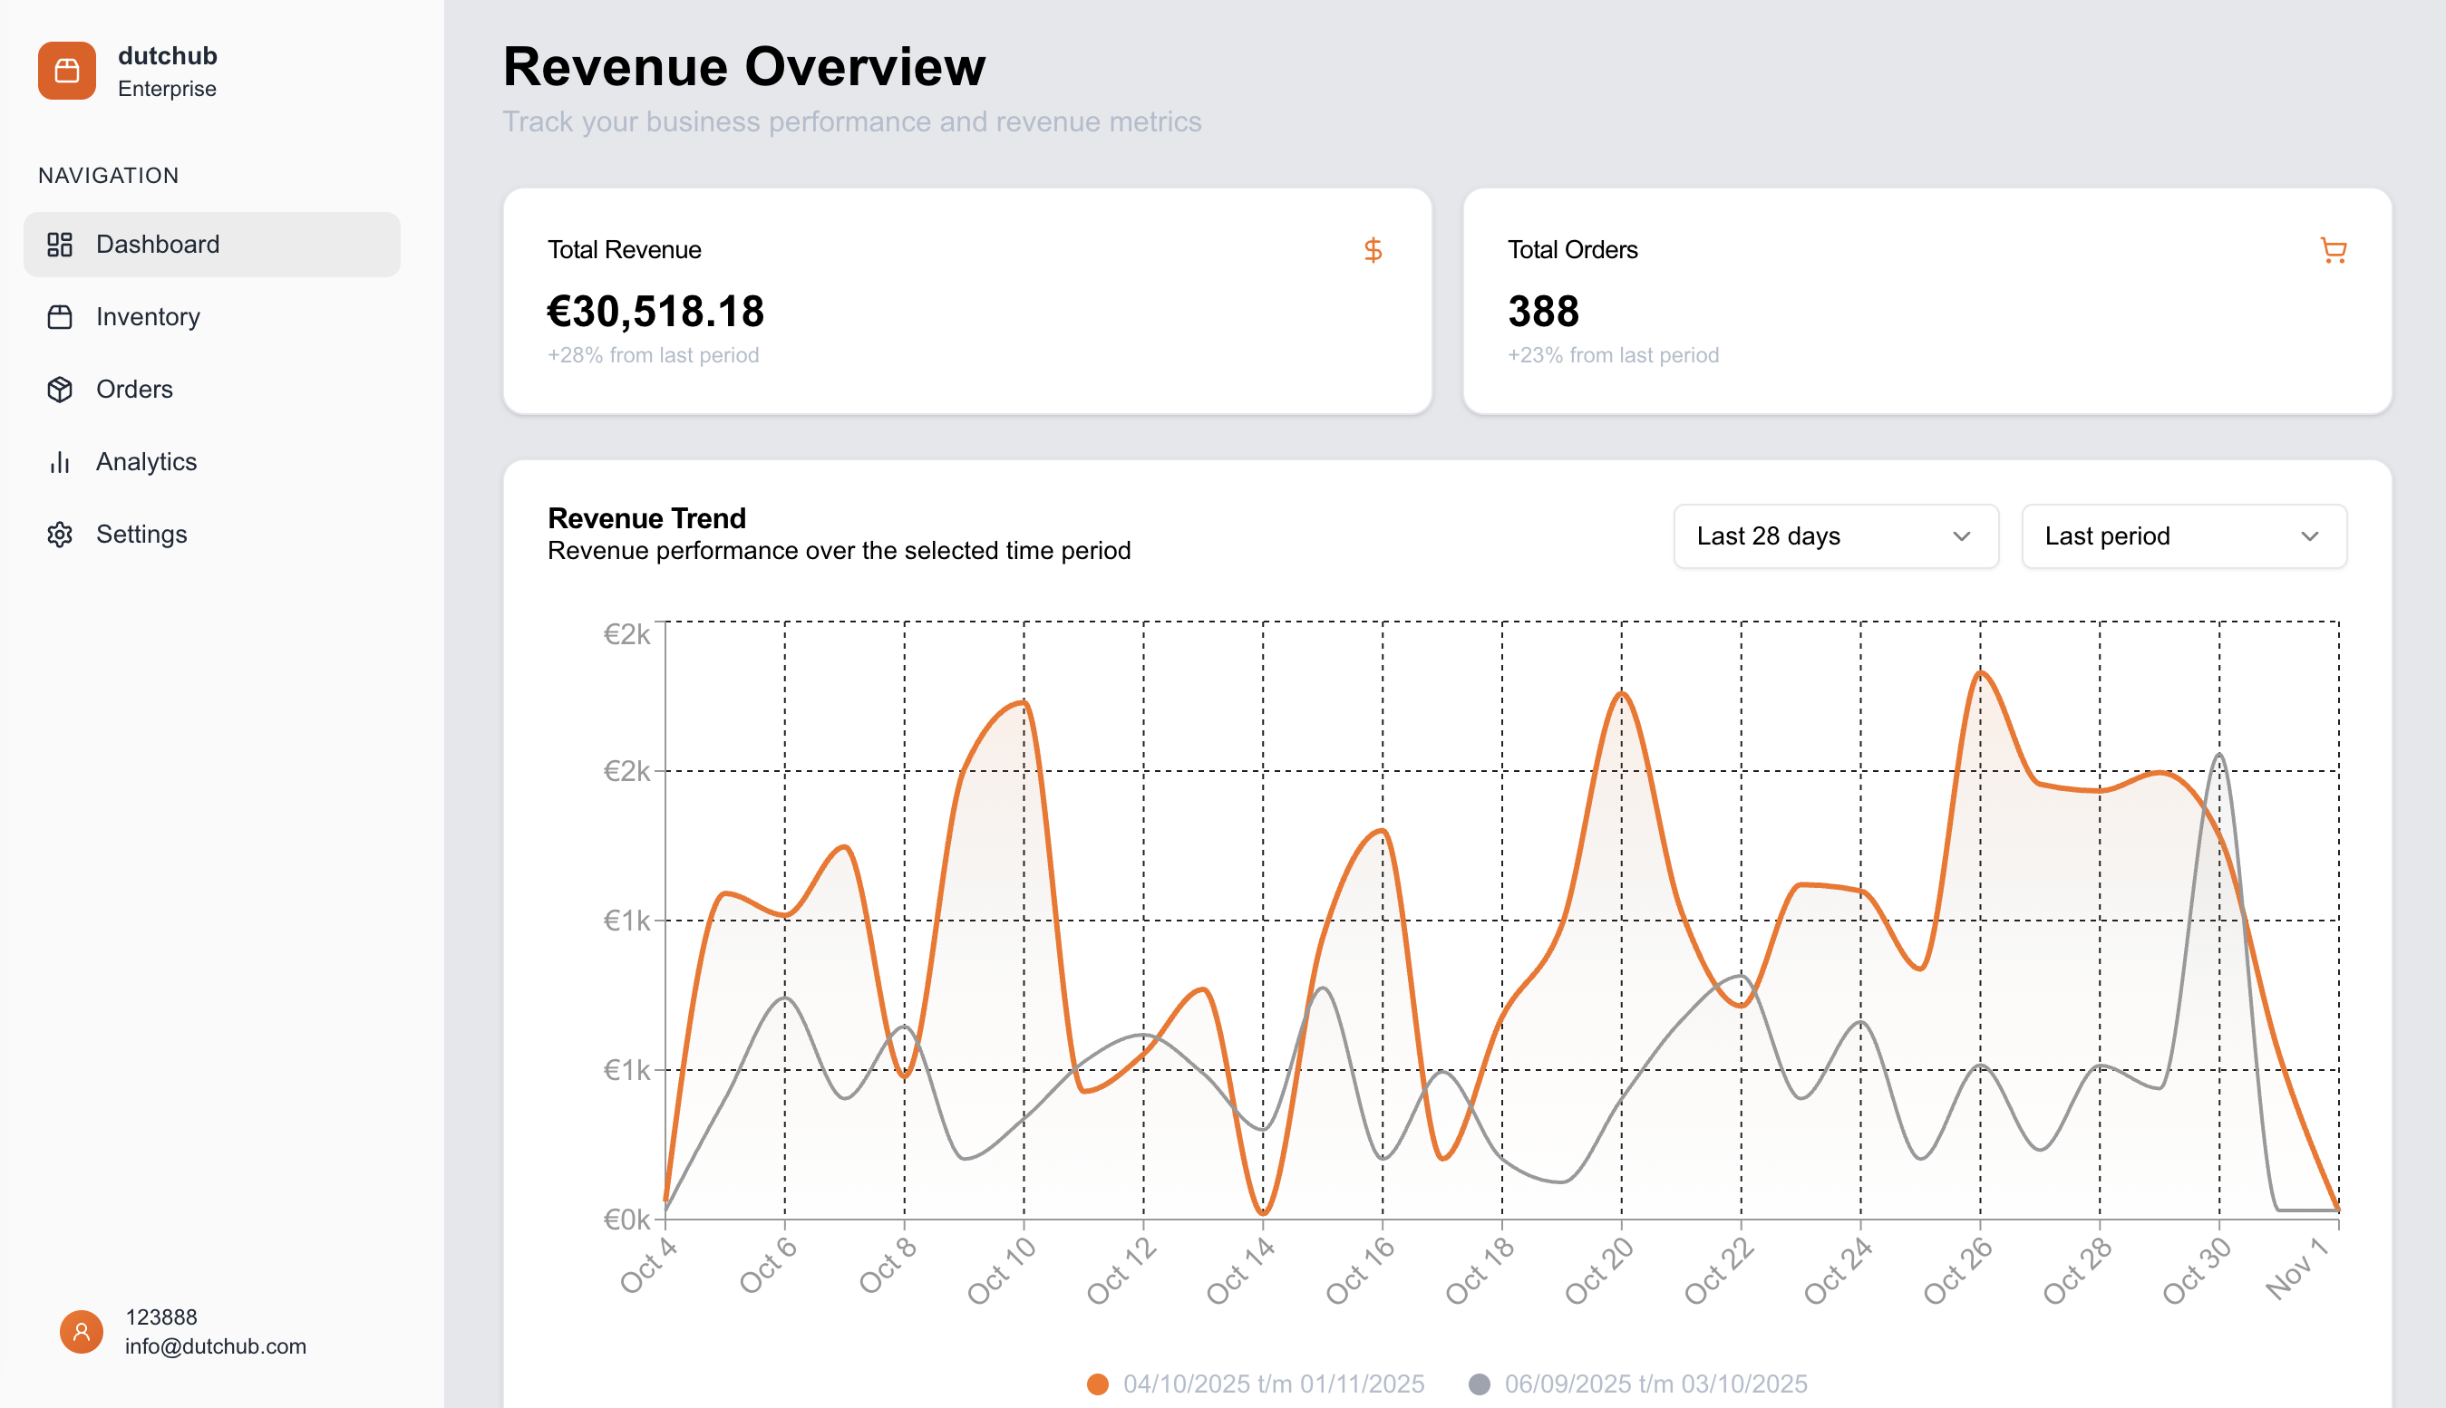The width and height of the screenshot is (2446, 1408).
Task: Go to the Inventory page
Action: pos(148,317)
